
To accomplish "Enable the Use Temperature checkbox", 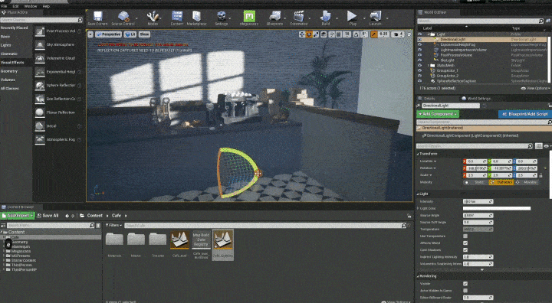I will click(465, 236).
